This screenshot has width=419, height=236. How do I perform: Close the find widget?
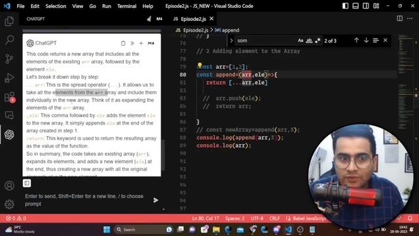point(386,41)
